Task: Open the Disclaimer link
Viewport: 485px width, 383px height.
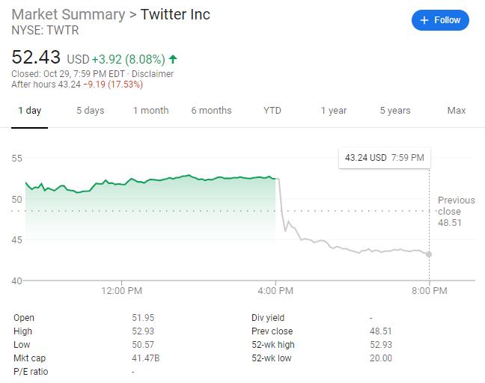Action: (x=152, y=74)
